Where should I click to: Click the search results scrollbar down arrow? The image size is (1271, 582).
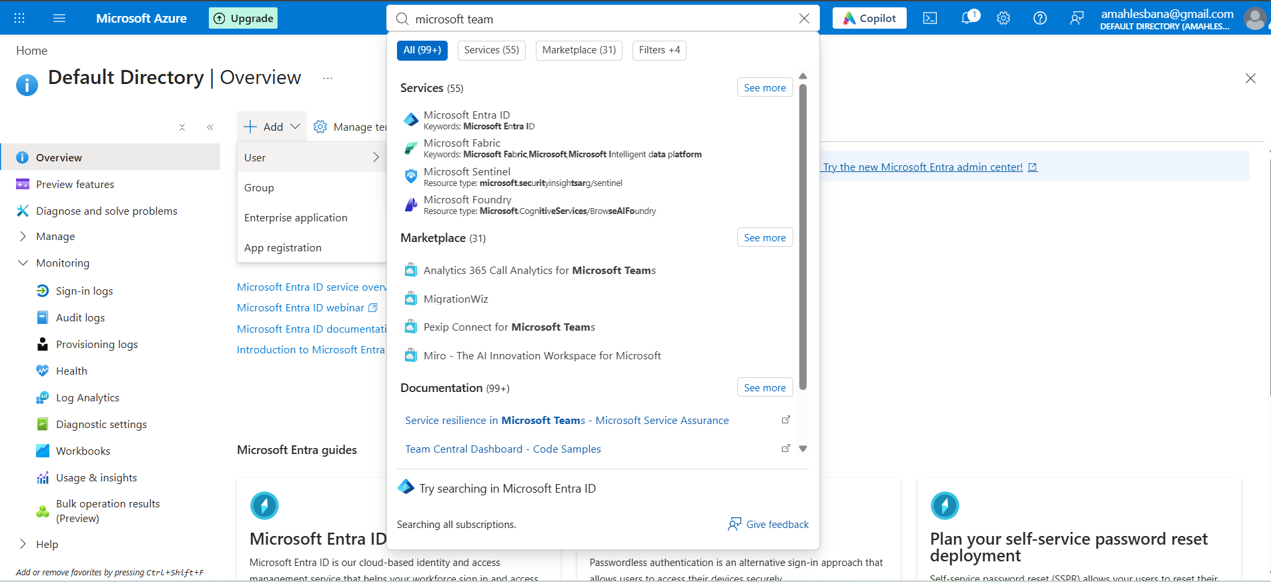803,449
